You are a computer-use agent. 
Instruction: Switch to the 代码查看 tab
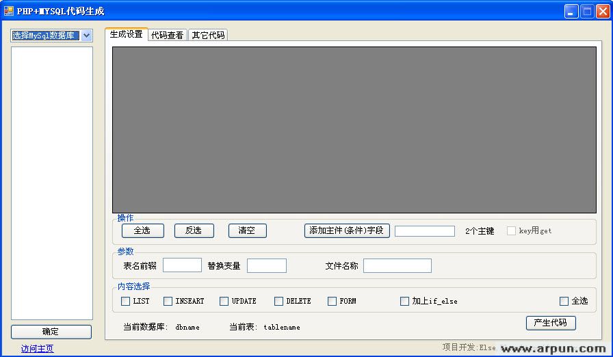coord(168,35)
